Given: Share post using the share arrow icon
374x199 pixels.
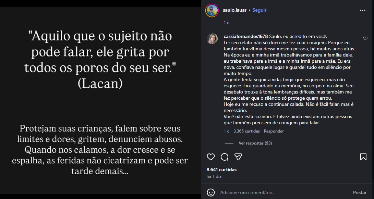Looking at the screenshot, I should tap(238, 157).
